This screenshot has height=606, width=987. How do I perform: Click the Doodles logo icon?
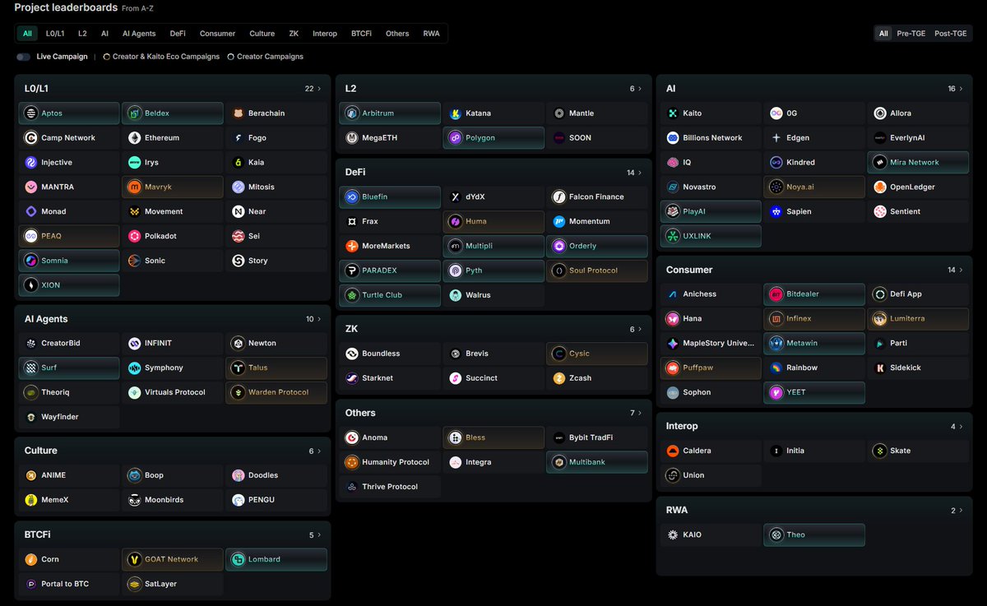coord(238,475)
